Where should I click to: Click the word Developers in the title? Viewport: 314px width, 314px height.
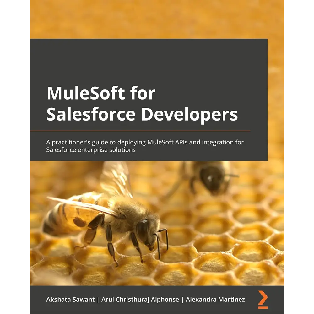189,114
